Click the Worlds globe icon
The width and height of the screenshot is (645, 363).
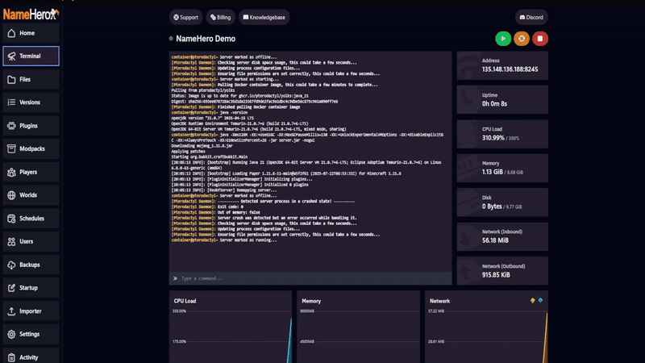pyautogui.click(x=11, y=195)
